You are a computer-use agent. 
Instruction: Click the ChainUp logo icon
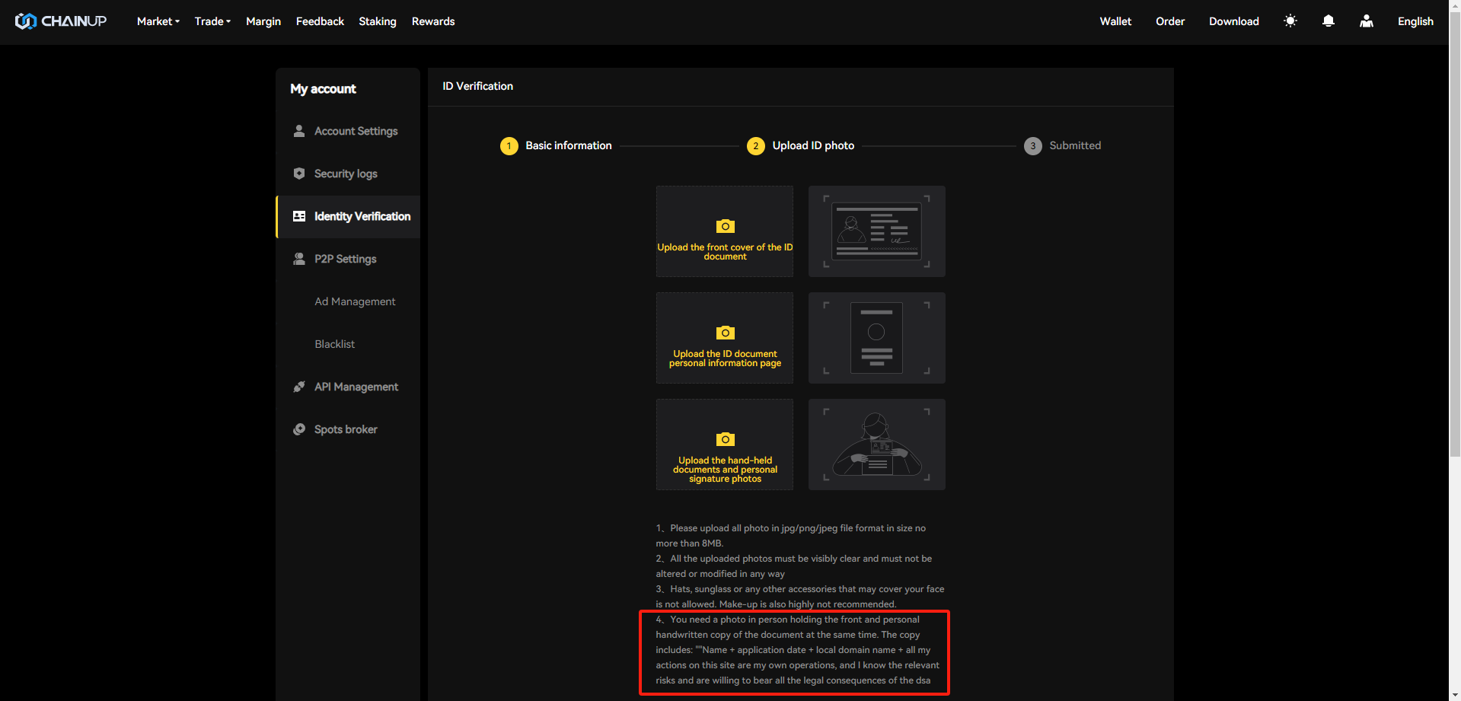point(25,21)
